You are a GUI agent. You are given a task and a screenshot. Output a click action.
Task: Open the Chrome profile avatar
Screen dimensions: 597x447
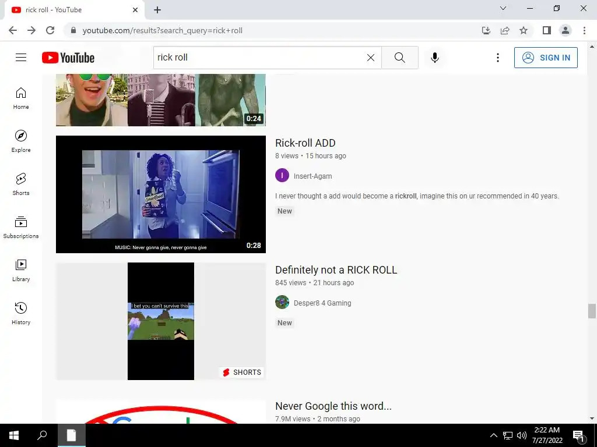coord(566,30)
